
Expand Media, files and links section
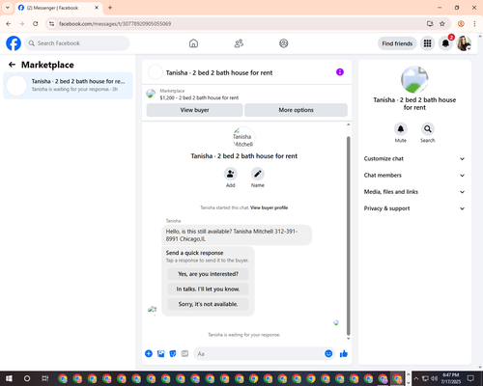[414, 192]
